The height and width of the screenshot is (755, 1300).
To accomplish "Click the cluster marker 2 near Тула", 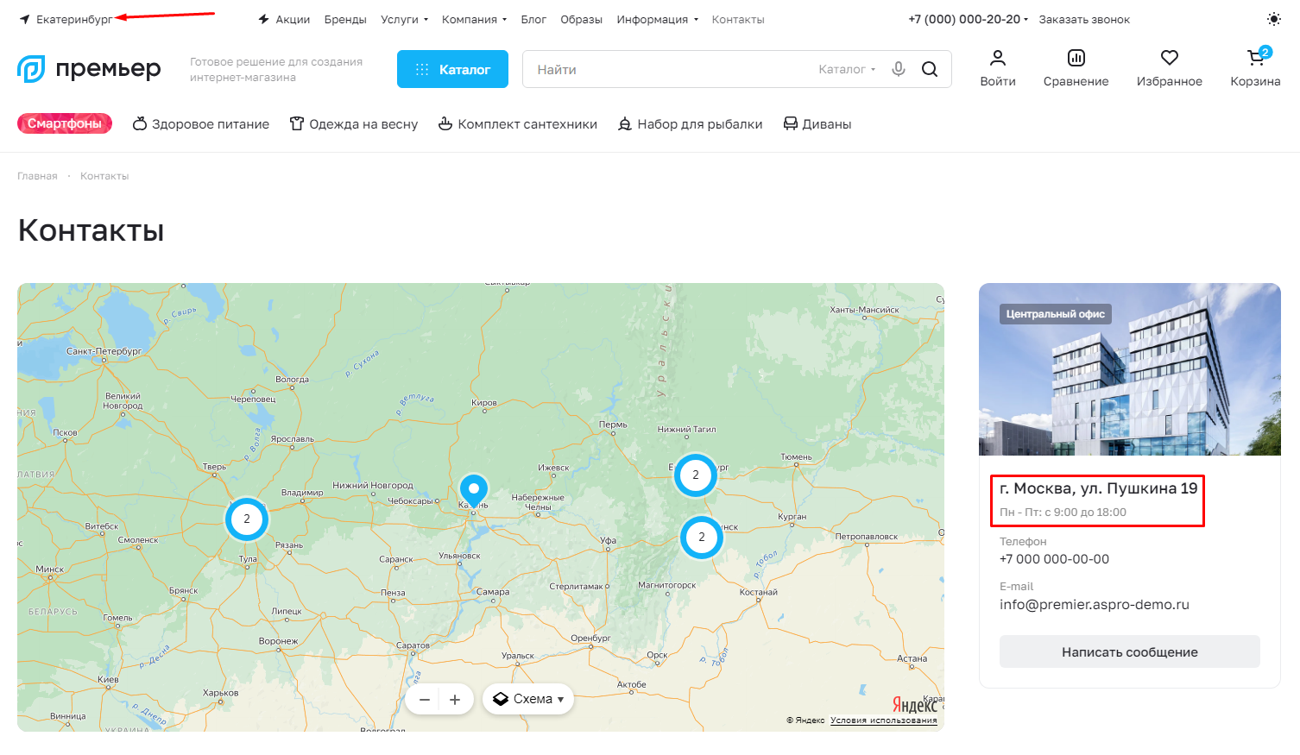I will (x=247, y=519).
